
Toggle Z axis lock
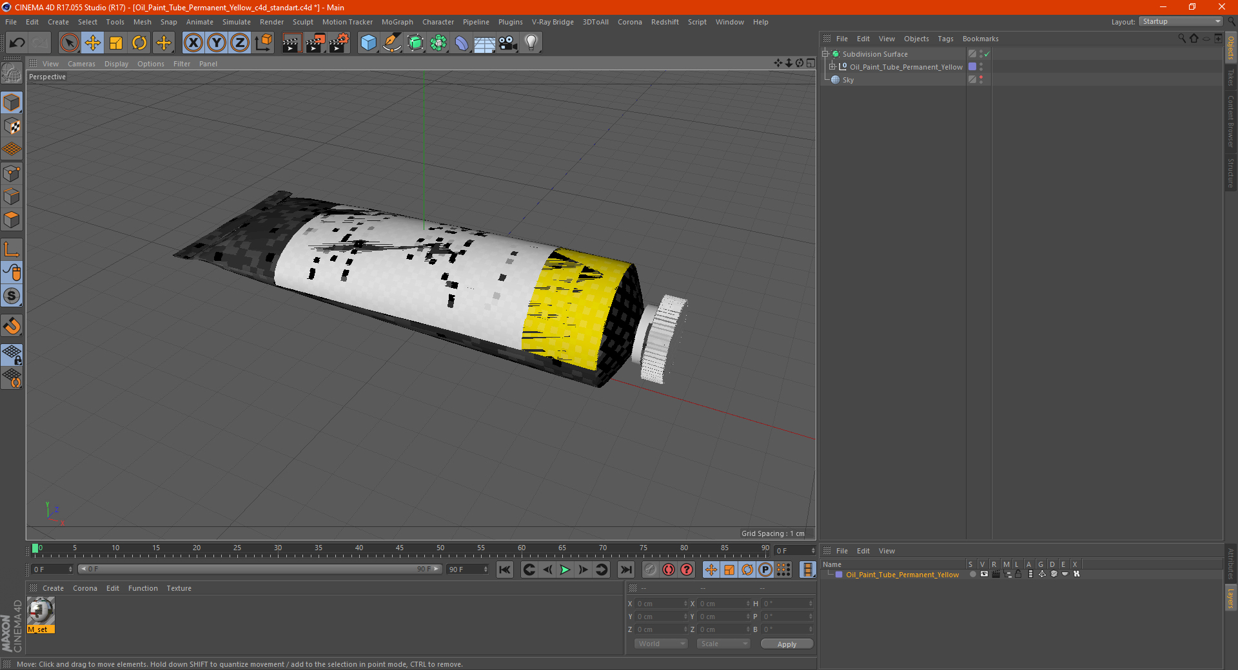(x=240, y=43)
